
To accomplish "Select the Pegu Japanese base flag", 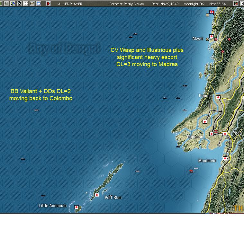I will [225, 134].
